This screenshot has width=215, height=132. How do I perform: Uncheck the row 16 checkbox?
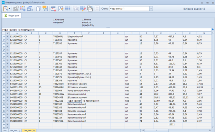pyautogui.click(x=8, y=47)
